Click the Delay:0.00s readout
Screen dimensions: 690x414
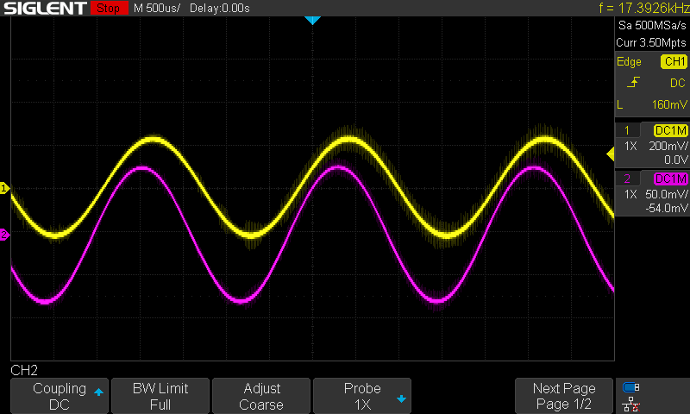(220, 8)
